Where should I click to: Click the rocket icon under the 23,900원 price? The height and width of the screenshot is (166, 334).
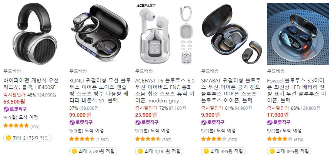(x=138, y=122)
